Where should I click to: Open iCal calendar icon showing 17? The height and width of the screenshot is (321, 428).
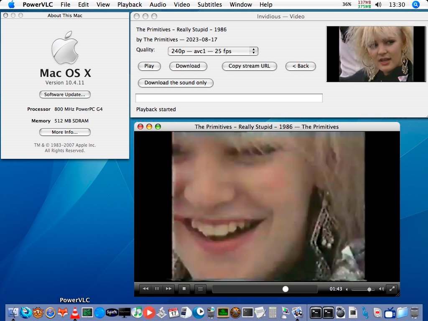173,313
